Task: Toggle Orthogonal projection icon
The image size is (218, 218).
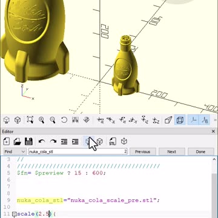Action: 179,120
